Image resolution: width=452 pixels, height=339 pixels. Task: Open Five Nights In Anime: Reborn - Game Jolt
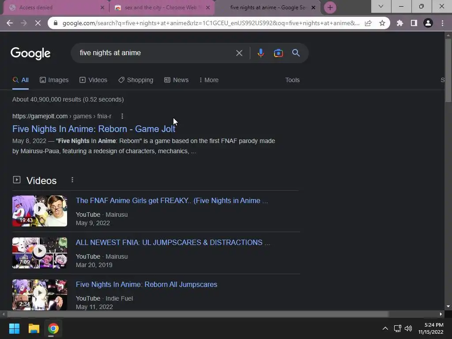94,129
